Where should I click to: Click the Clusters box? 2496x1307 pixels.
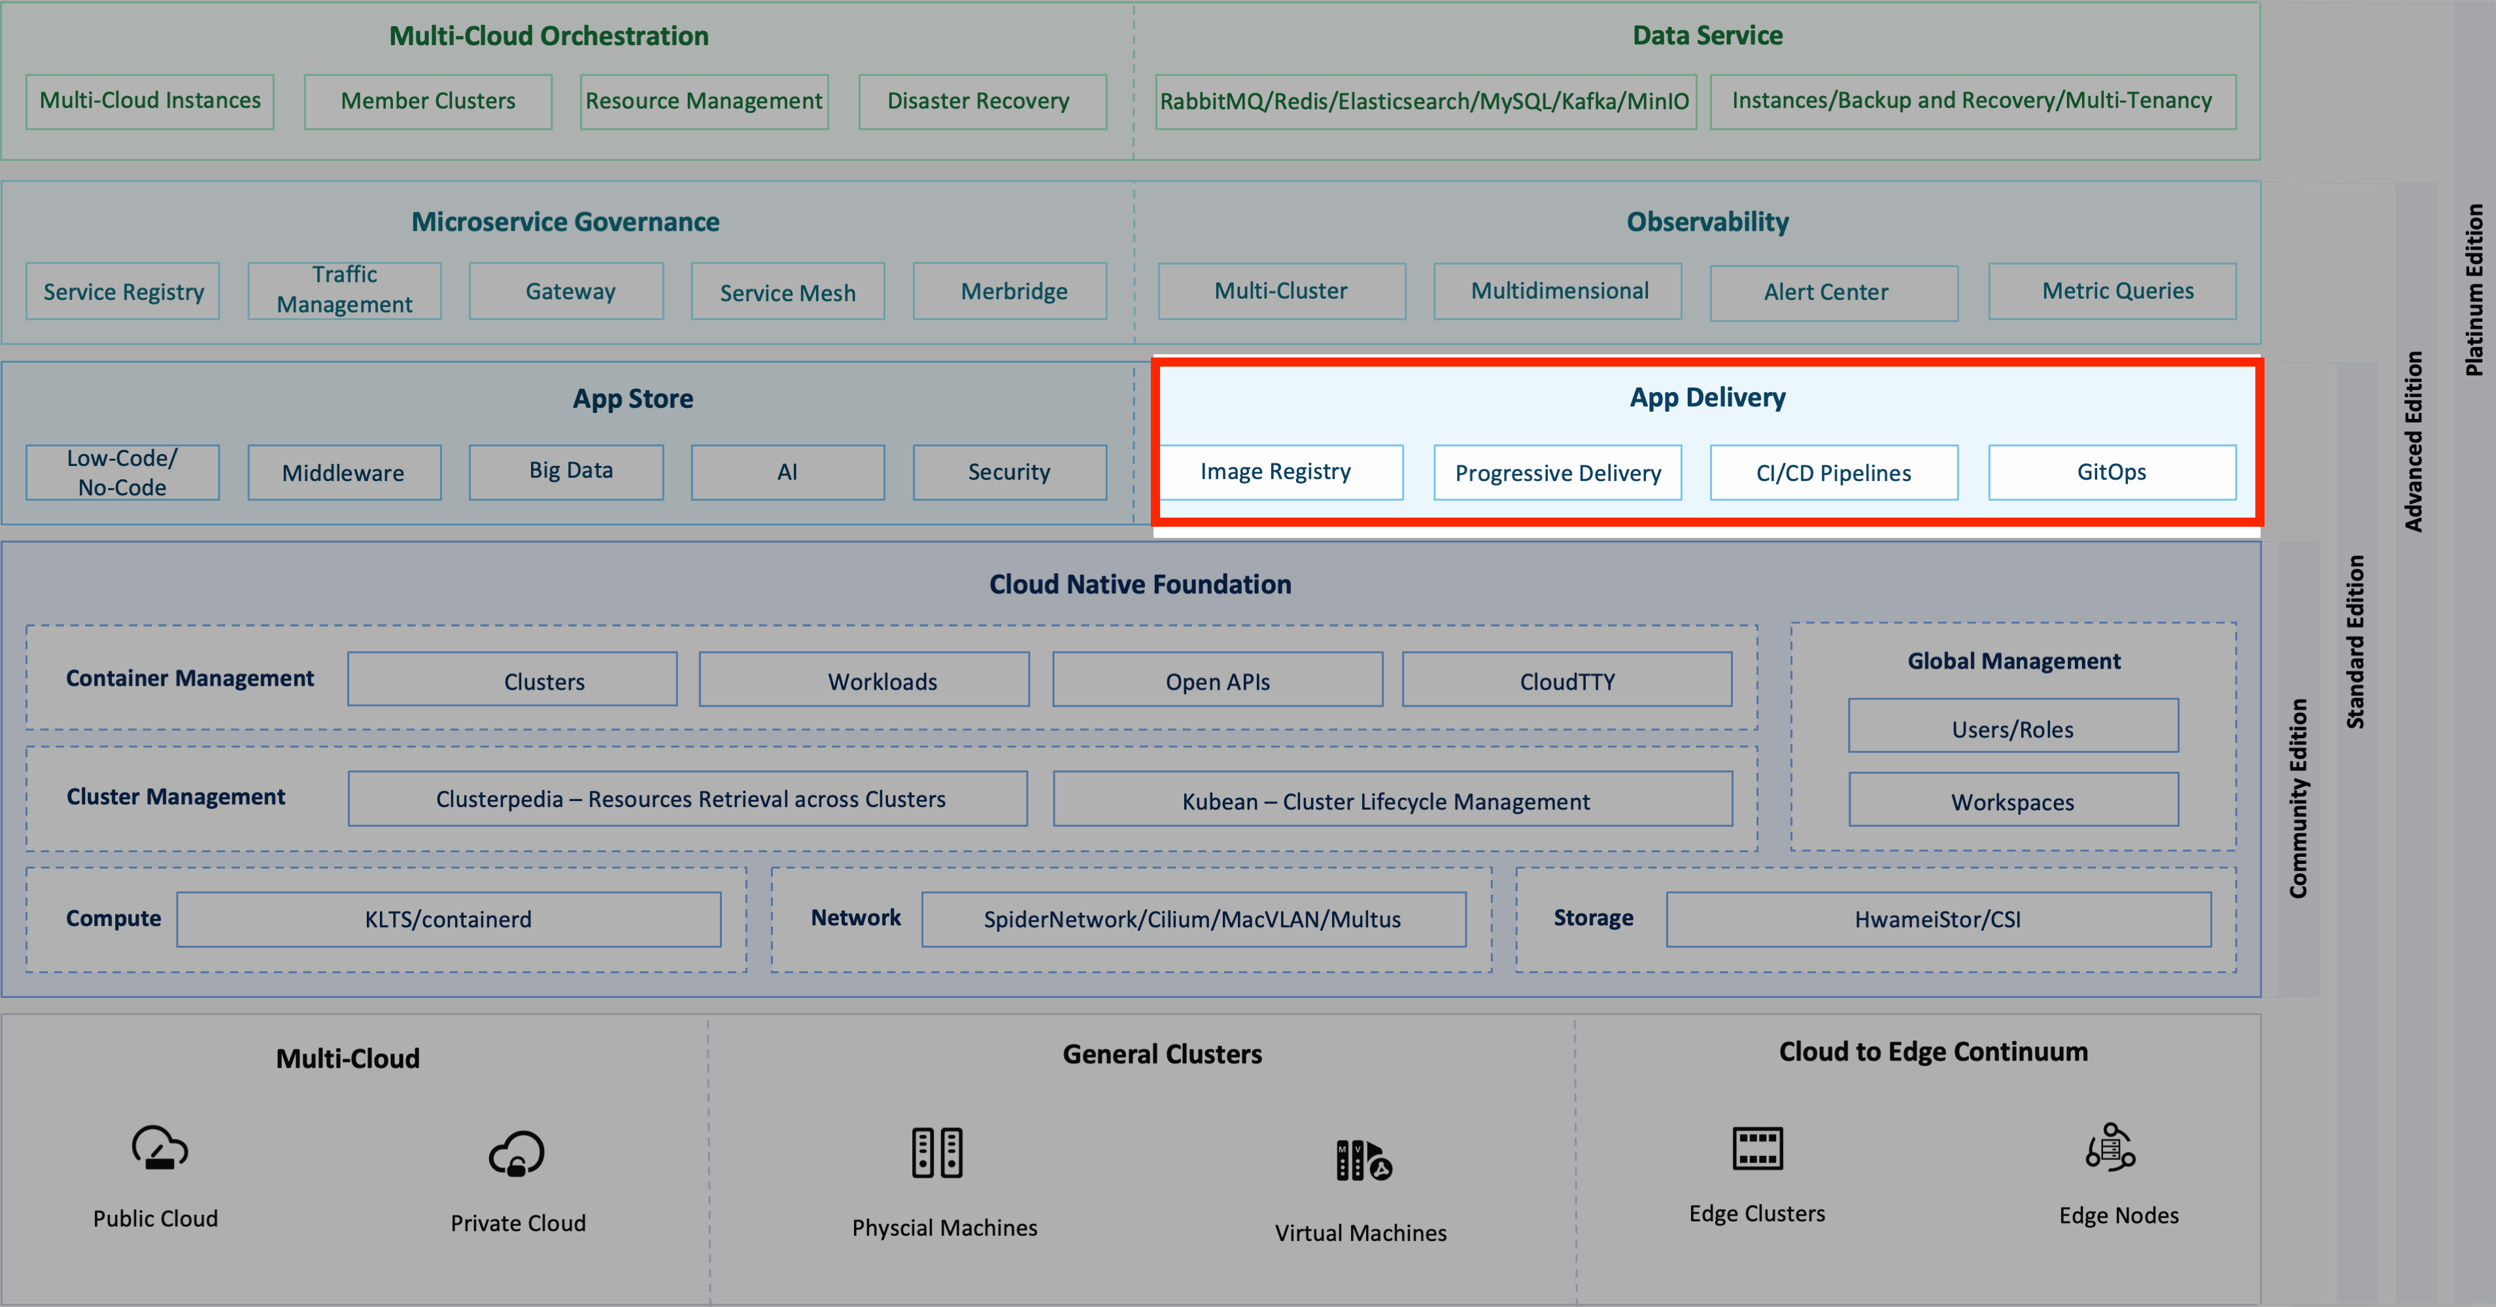pyautogui.click(x=513, y=680)
